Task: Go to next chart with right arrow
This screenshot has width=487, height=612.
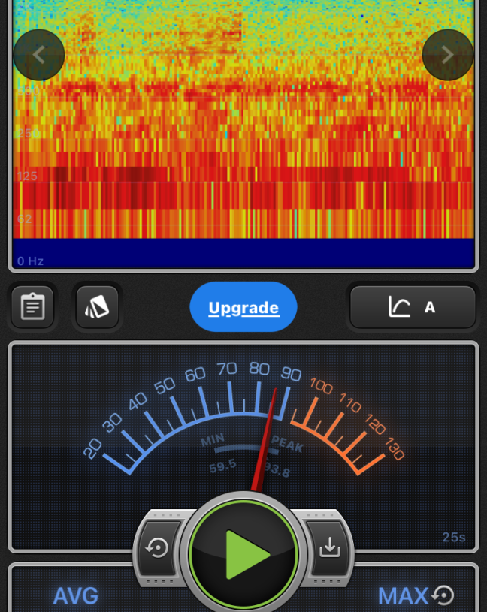Action: [447, 55]
